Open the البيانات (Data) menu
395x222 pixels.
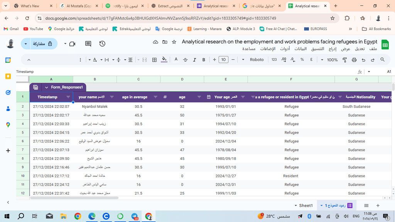pos(300,49)
